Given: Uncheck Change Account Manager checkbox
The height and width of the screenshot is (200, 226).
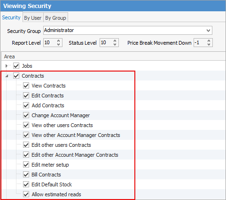Looking at the screenshot, I should [26, 115].
